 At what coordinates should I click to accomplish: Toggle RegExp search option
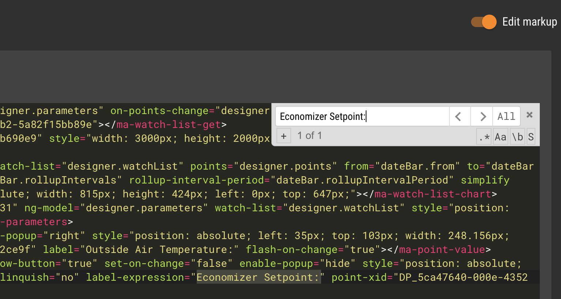(484, 137)
